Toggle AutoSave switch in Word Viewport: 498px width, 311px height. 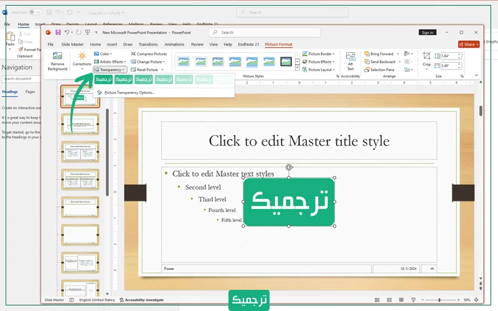click(35, 12)
